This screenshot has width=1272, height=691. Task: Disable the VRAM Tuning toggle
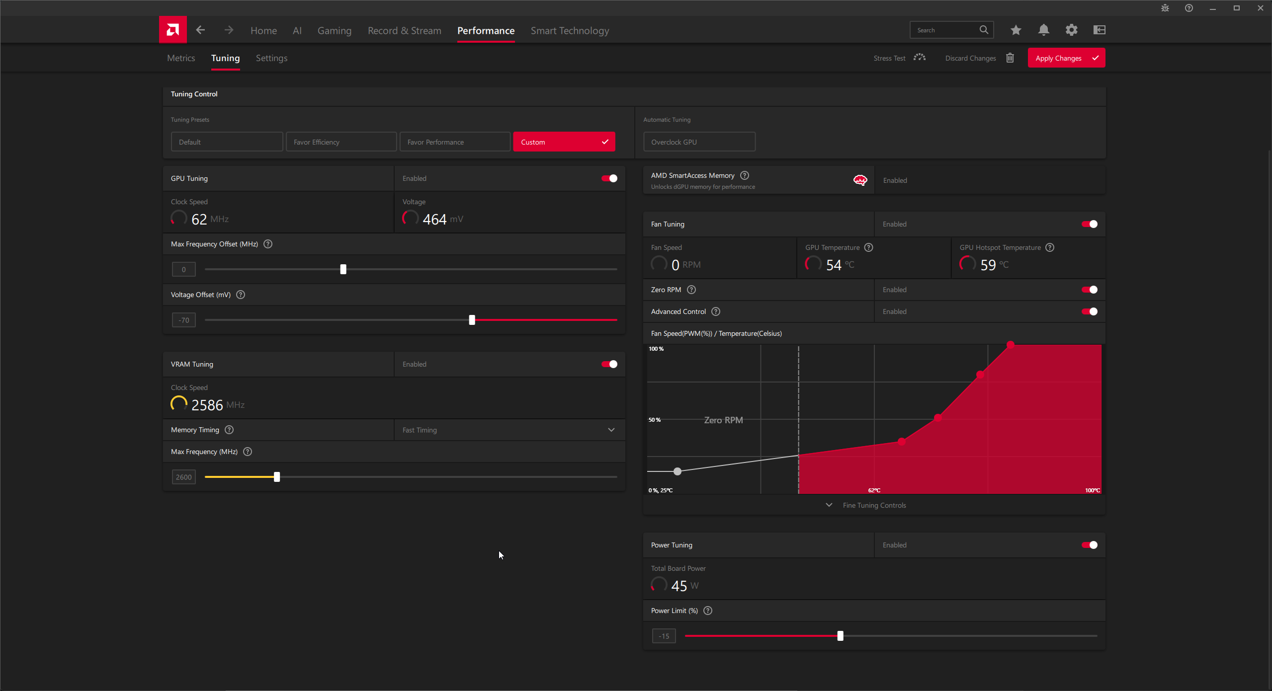609,364
